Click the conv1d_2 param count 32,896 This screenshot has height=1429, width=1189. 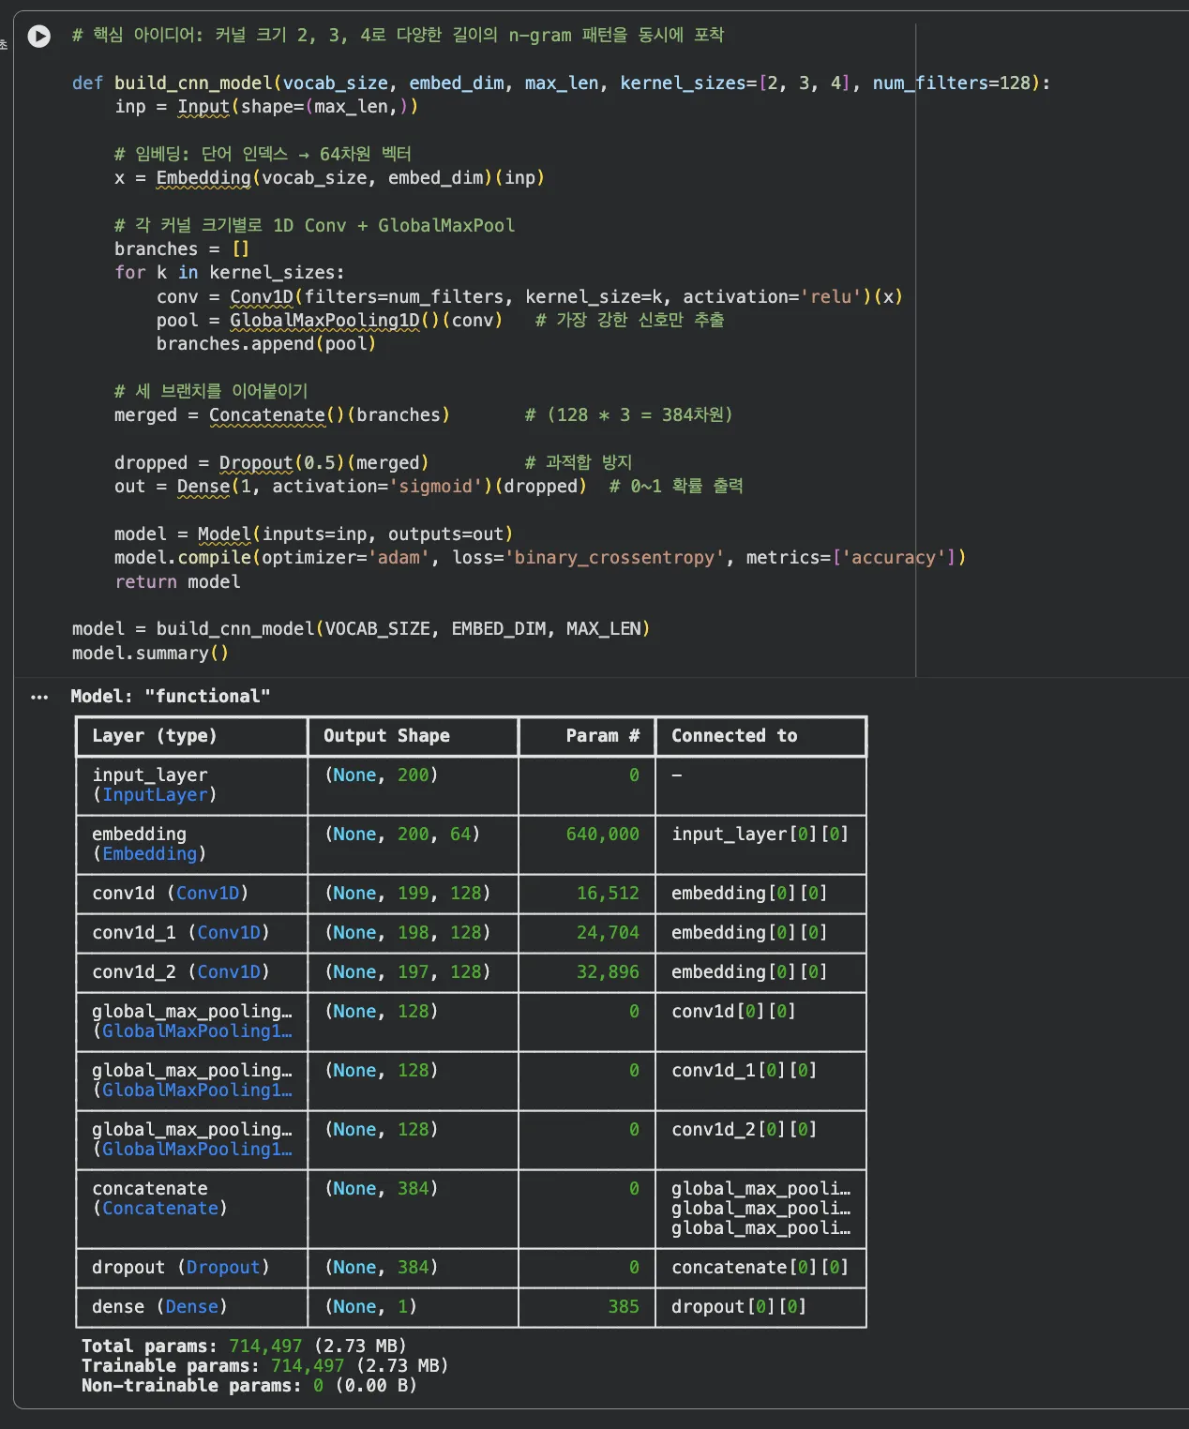(x=608, y=972)
